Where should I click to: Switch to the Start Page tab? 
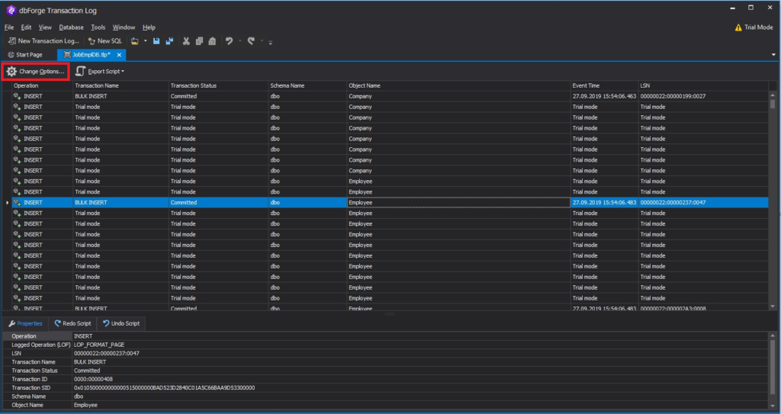pos(25,55)
